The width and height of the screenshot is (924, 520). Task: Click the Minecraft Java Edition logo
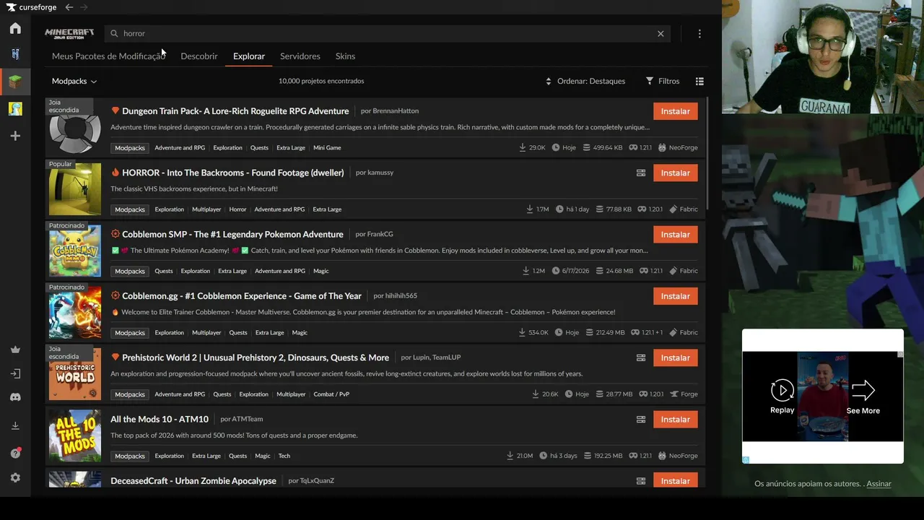(x=69, y=33)
